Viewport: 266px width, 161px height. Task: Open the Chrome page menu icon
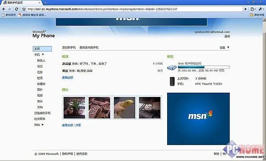[253, 9]
